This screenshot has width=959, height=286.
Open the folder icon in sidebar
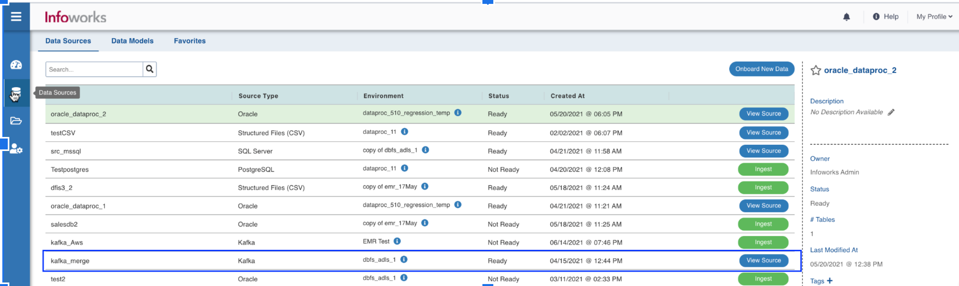(16, 121)
